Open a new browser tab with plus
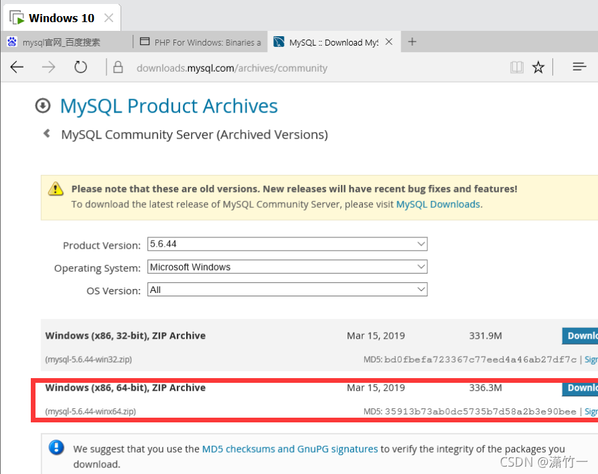 point(412,42)
